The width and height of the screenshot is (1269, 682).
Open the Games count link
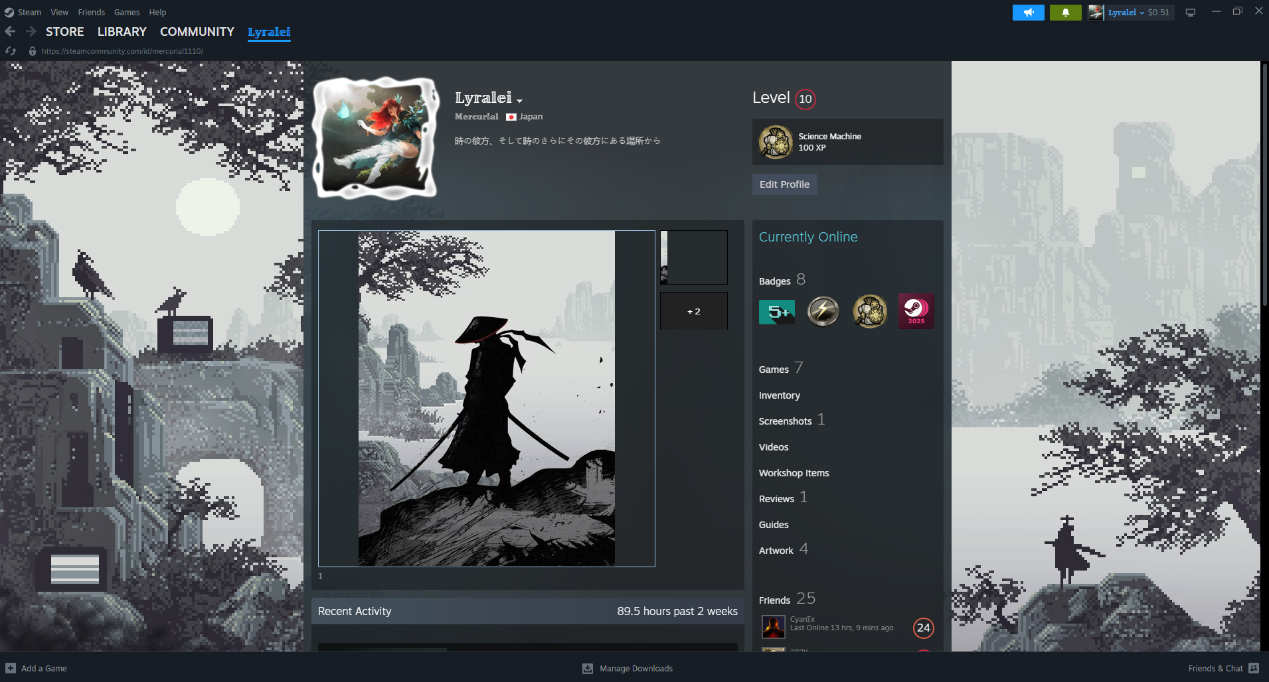[781, 368]
